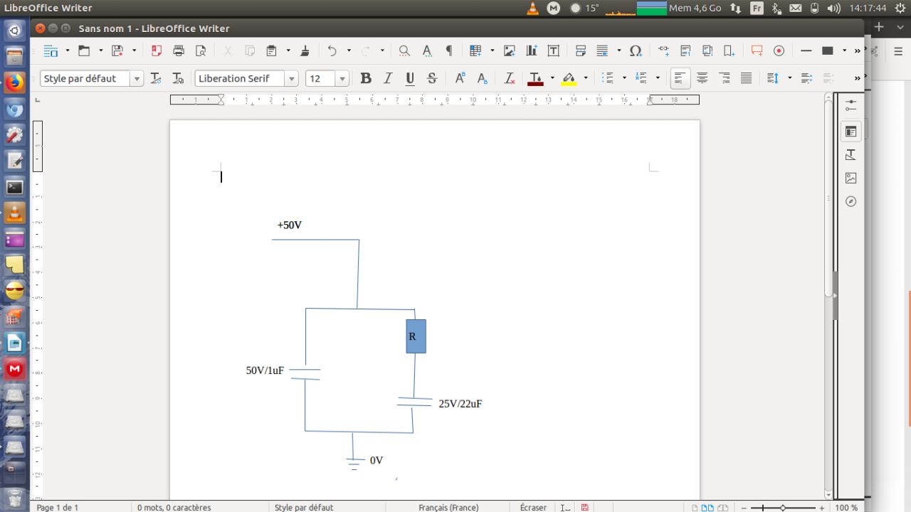
Task: Insert a text box
Action: pyautogui.click(x=553, y=50)
